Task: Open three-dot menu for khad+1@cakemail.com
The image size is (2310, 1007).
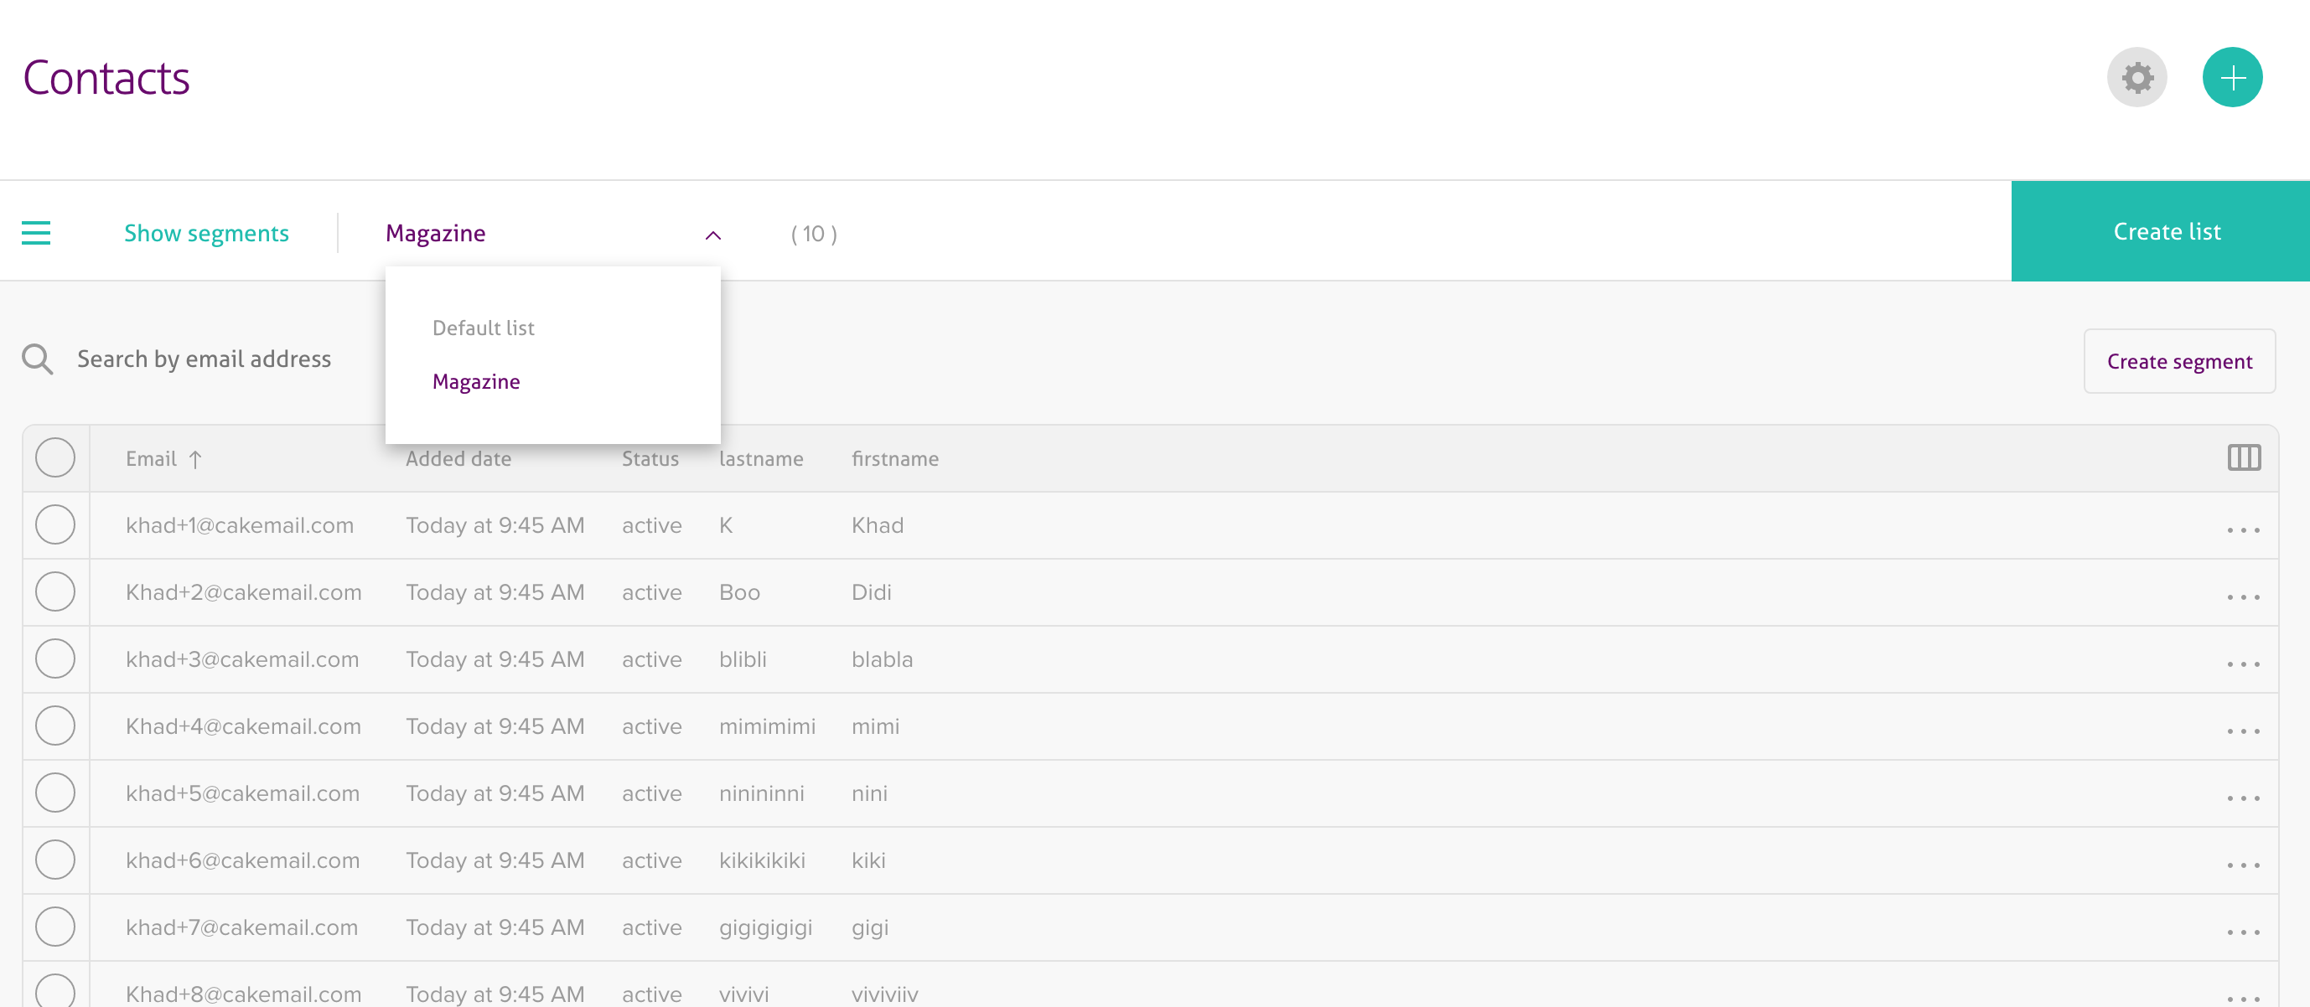Action: (2243, 530)
